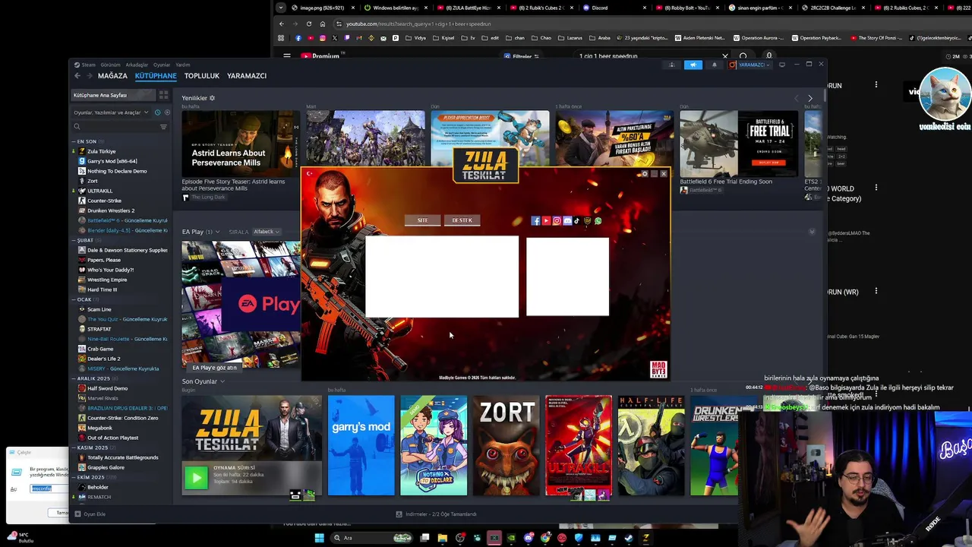
Task: Open Zula launcher settings gear
Action: point(645,174)
